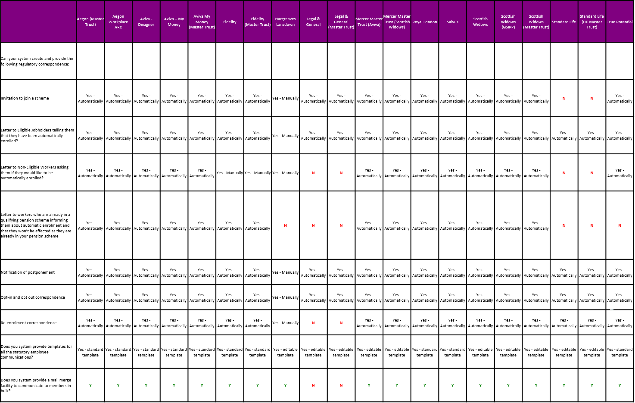Viewport: 635px width, 403px height.
Task: Click Legal & General N in mail merge row
Action: tap(313, 386)
